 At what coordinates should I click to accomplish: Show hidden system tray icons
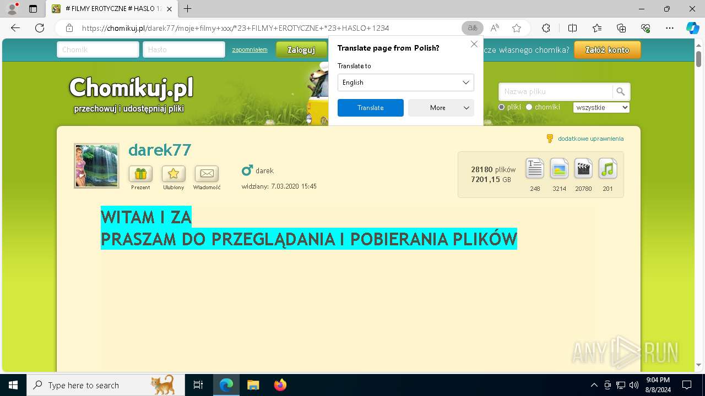(594, 385)
